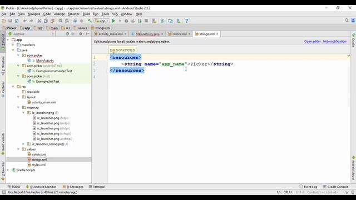Click the SDK Manager download icon
Viewport: 356px width, 200px height.
click(179, 21)
